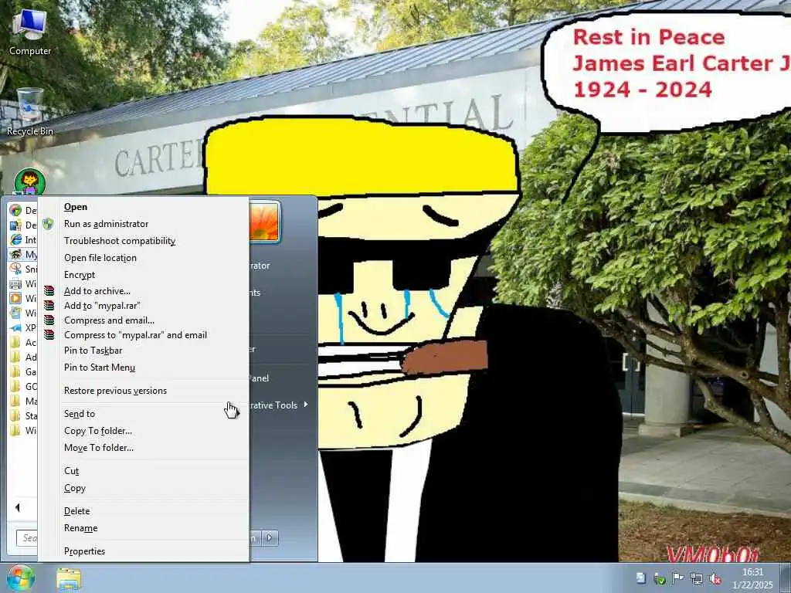Select the XPS Viewer paper-plane icon
Image resolution: width=791 pixels, height=593 pixels.
(x=15, y=327)
